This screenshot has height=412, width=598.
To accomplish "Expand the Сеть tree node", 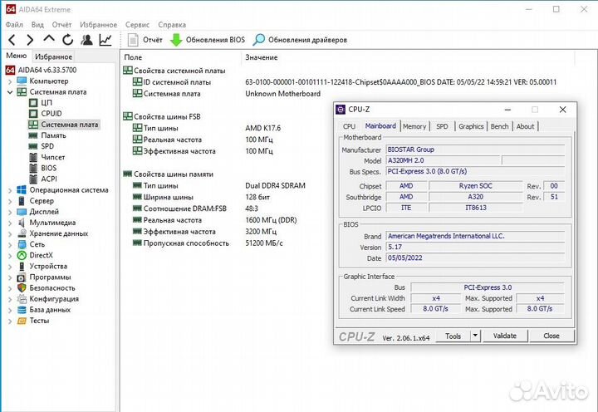I will 10,244.
